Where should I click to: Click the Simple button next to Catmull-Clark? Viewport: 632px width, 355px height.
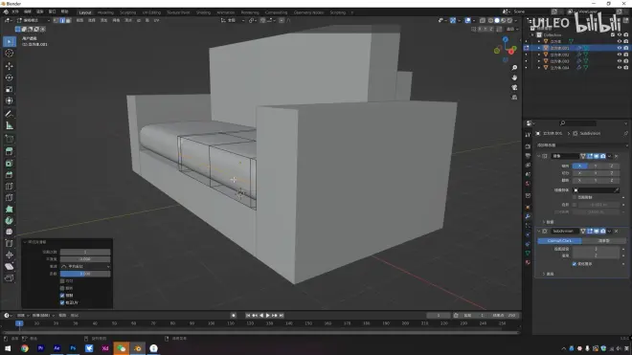[604, 240]
